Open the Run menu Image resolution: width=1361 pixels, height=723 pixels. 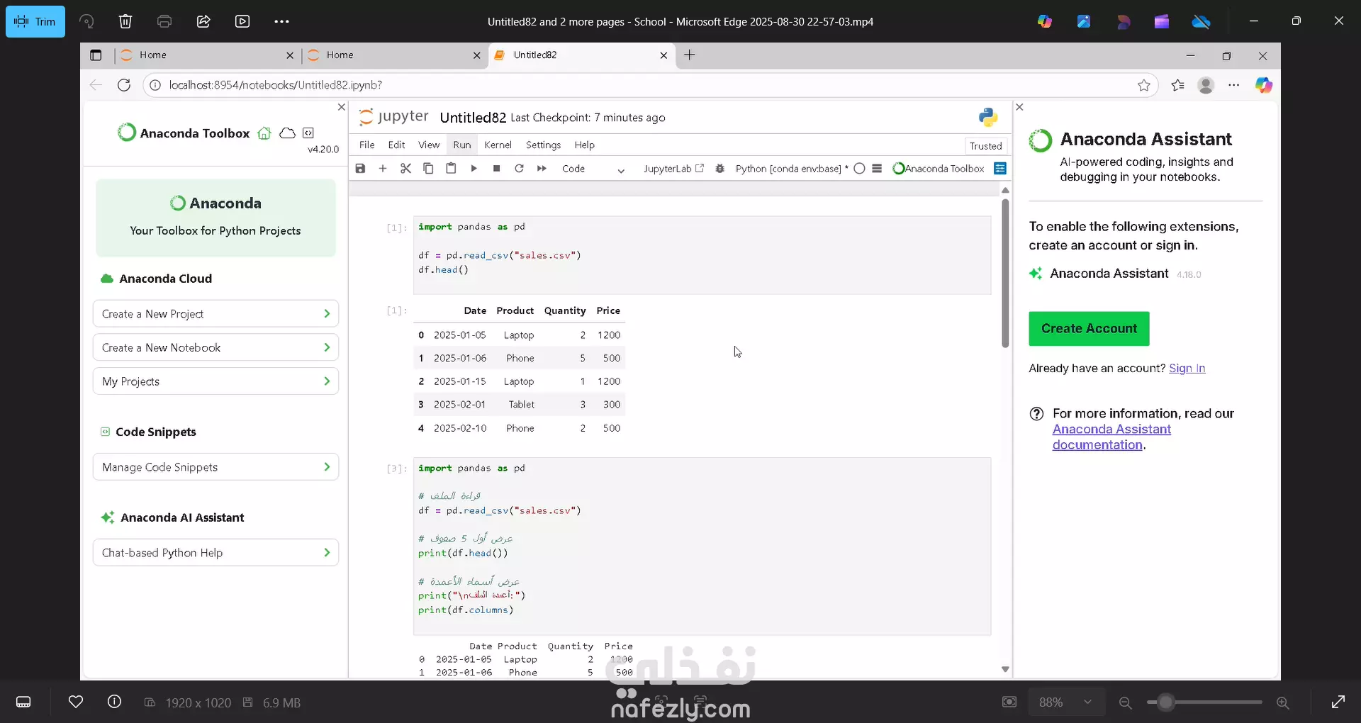pos(462,145)
